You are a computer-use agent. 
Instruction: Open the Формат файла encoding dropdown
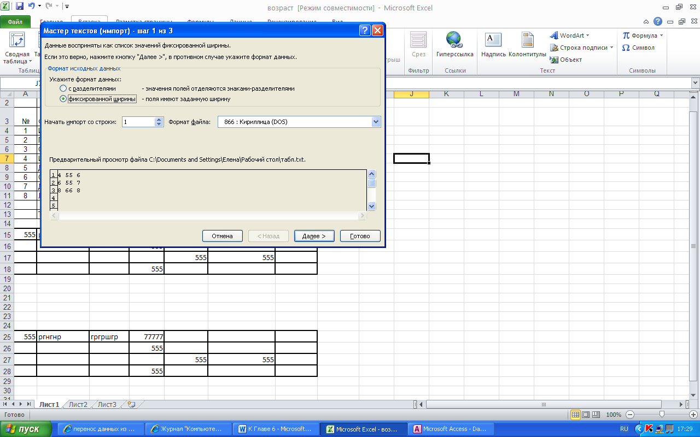pos(376,122)
